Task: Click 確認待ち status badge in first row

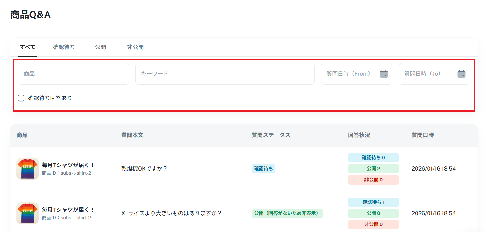Action: click(263, 169)
